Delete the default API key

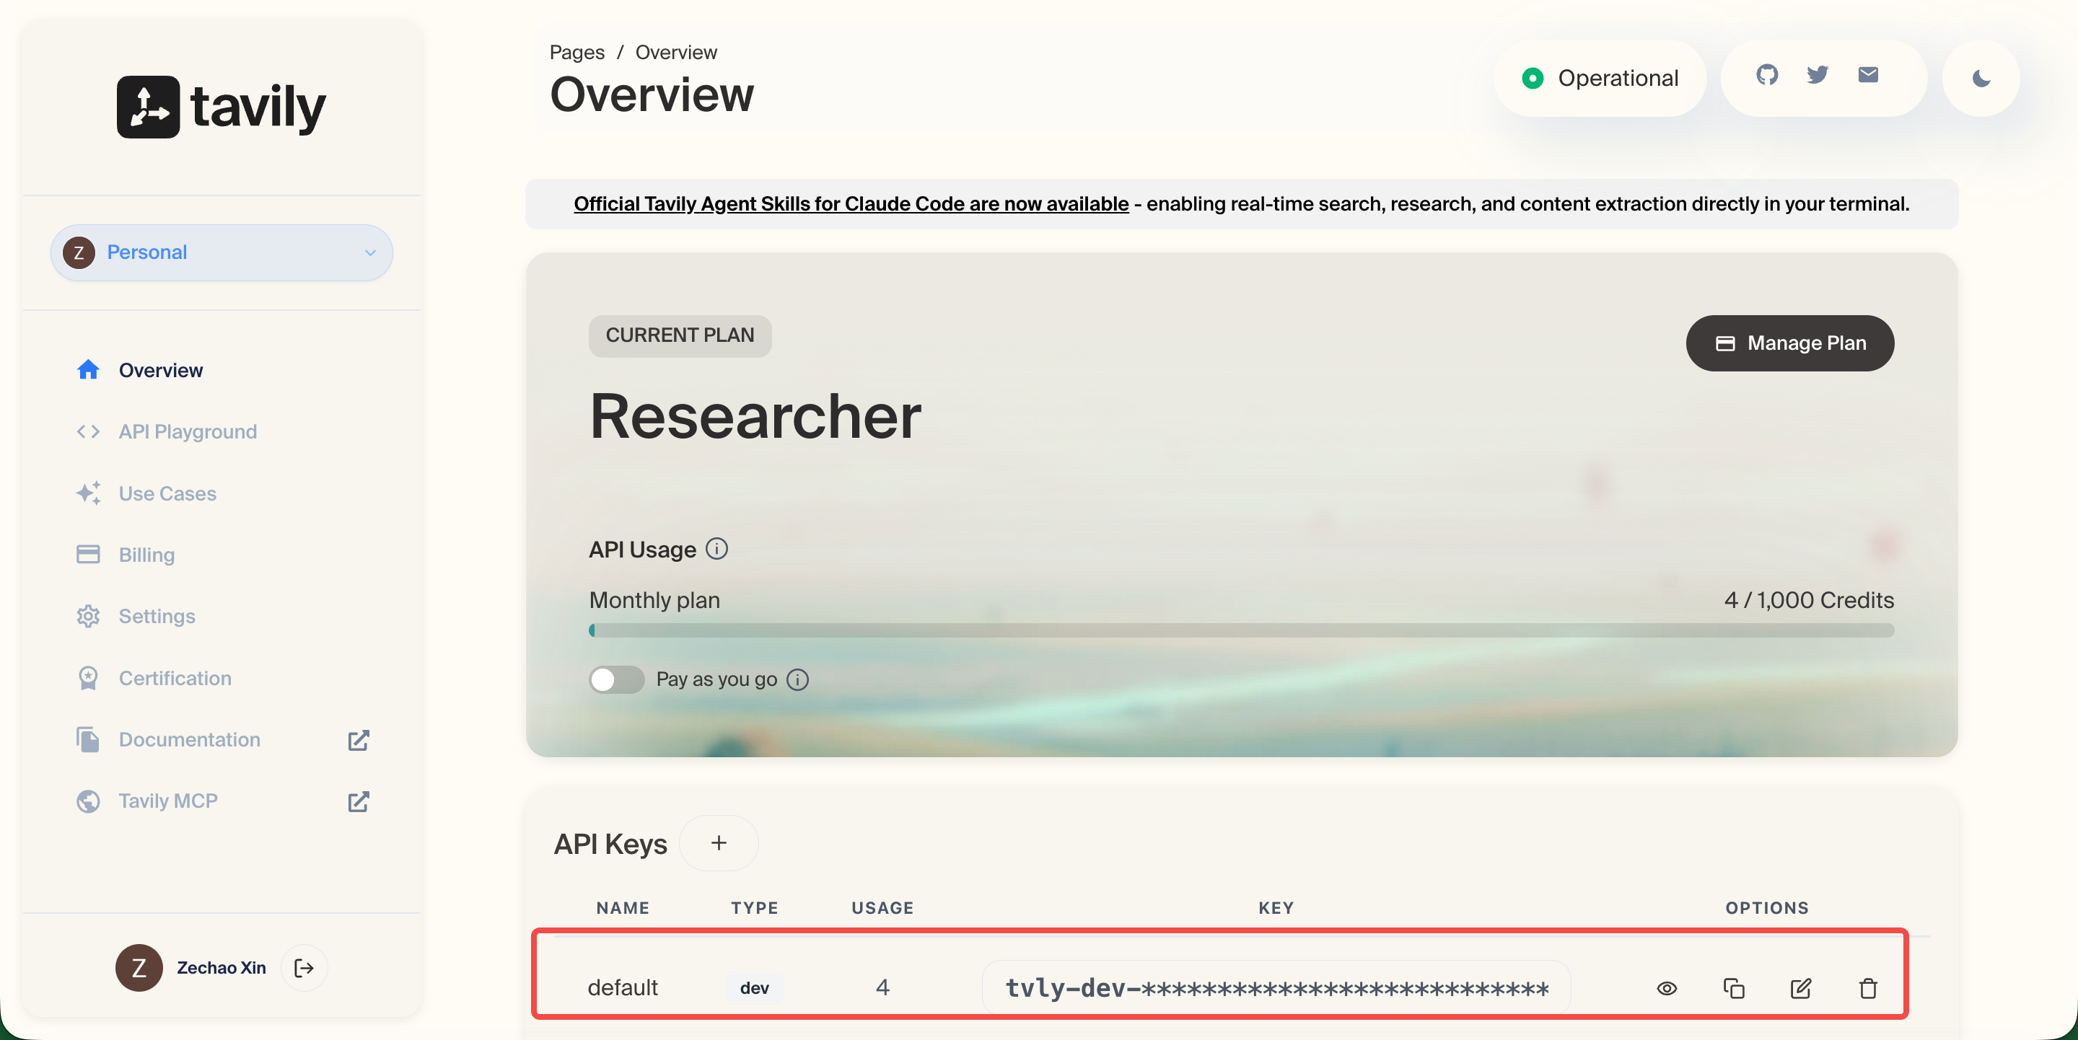click(1868, 987)
